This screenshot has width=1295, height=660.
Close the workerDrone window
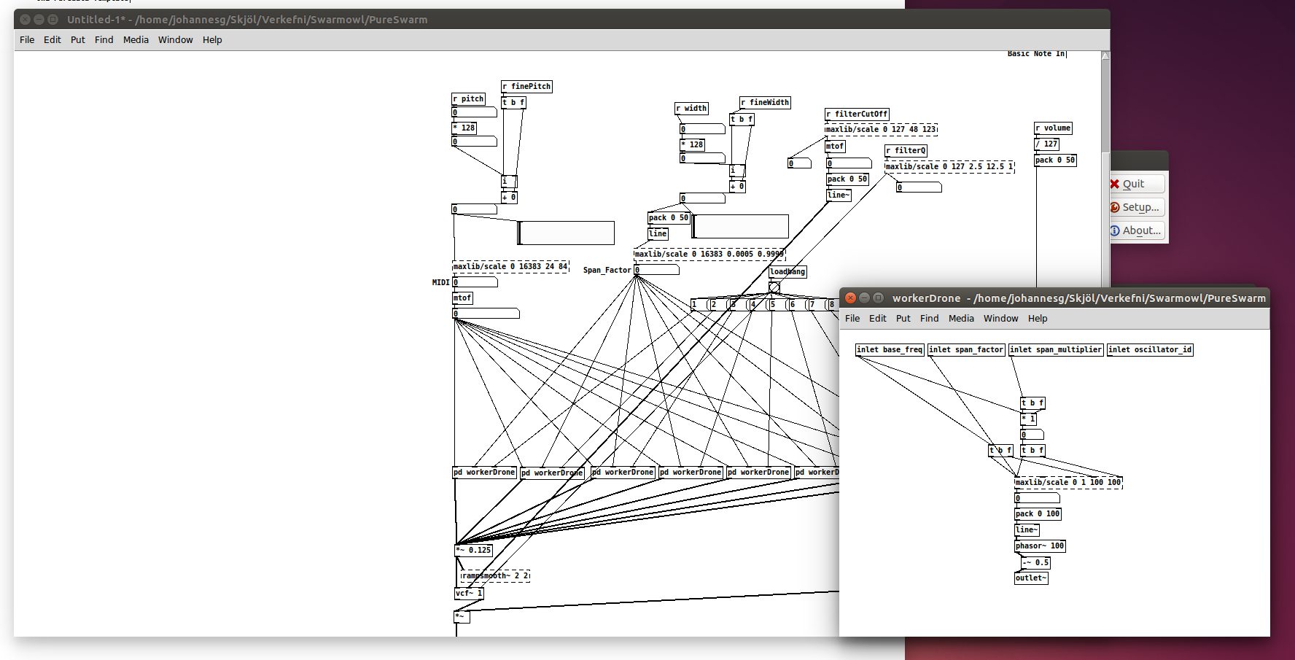(x=850, y=298)
